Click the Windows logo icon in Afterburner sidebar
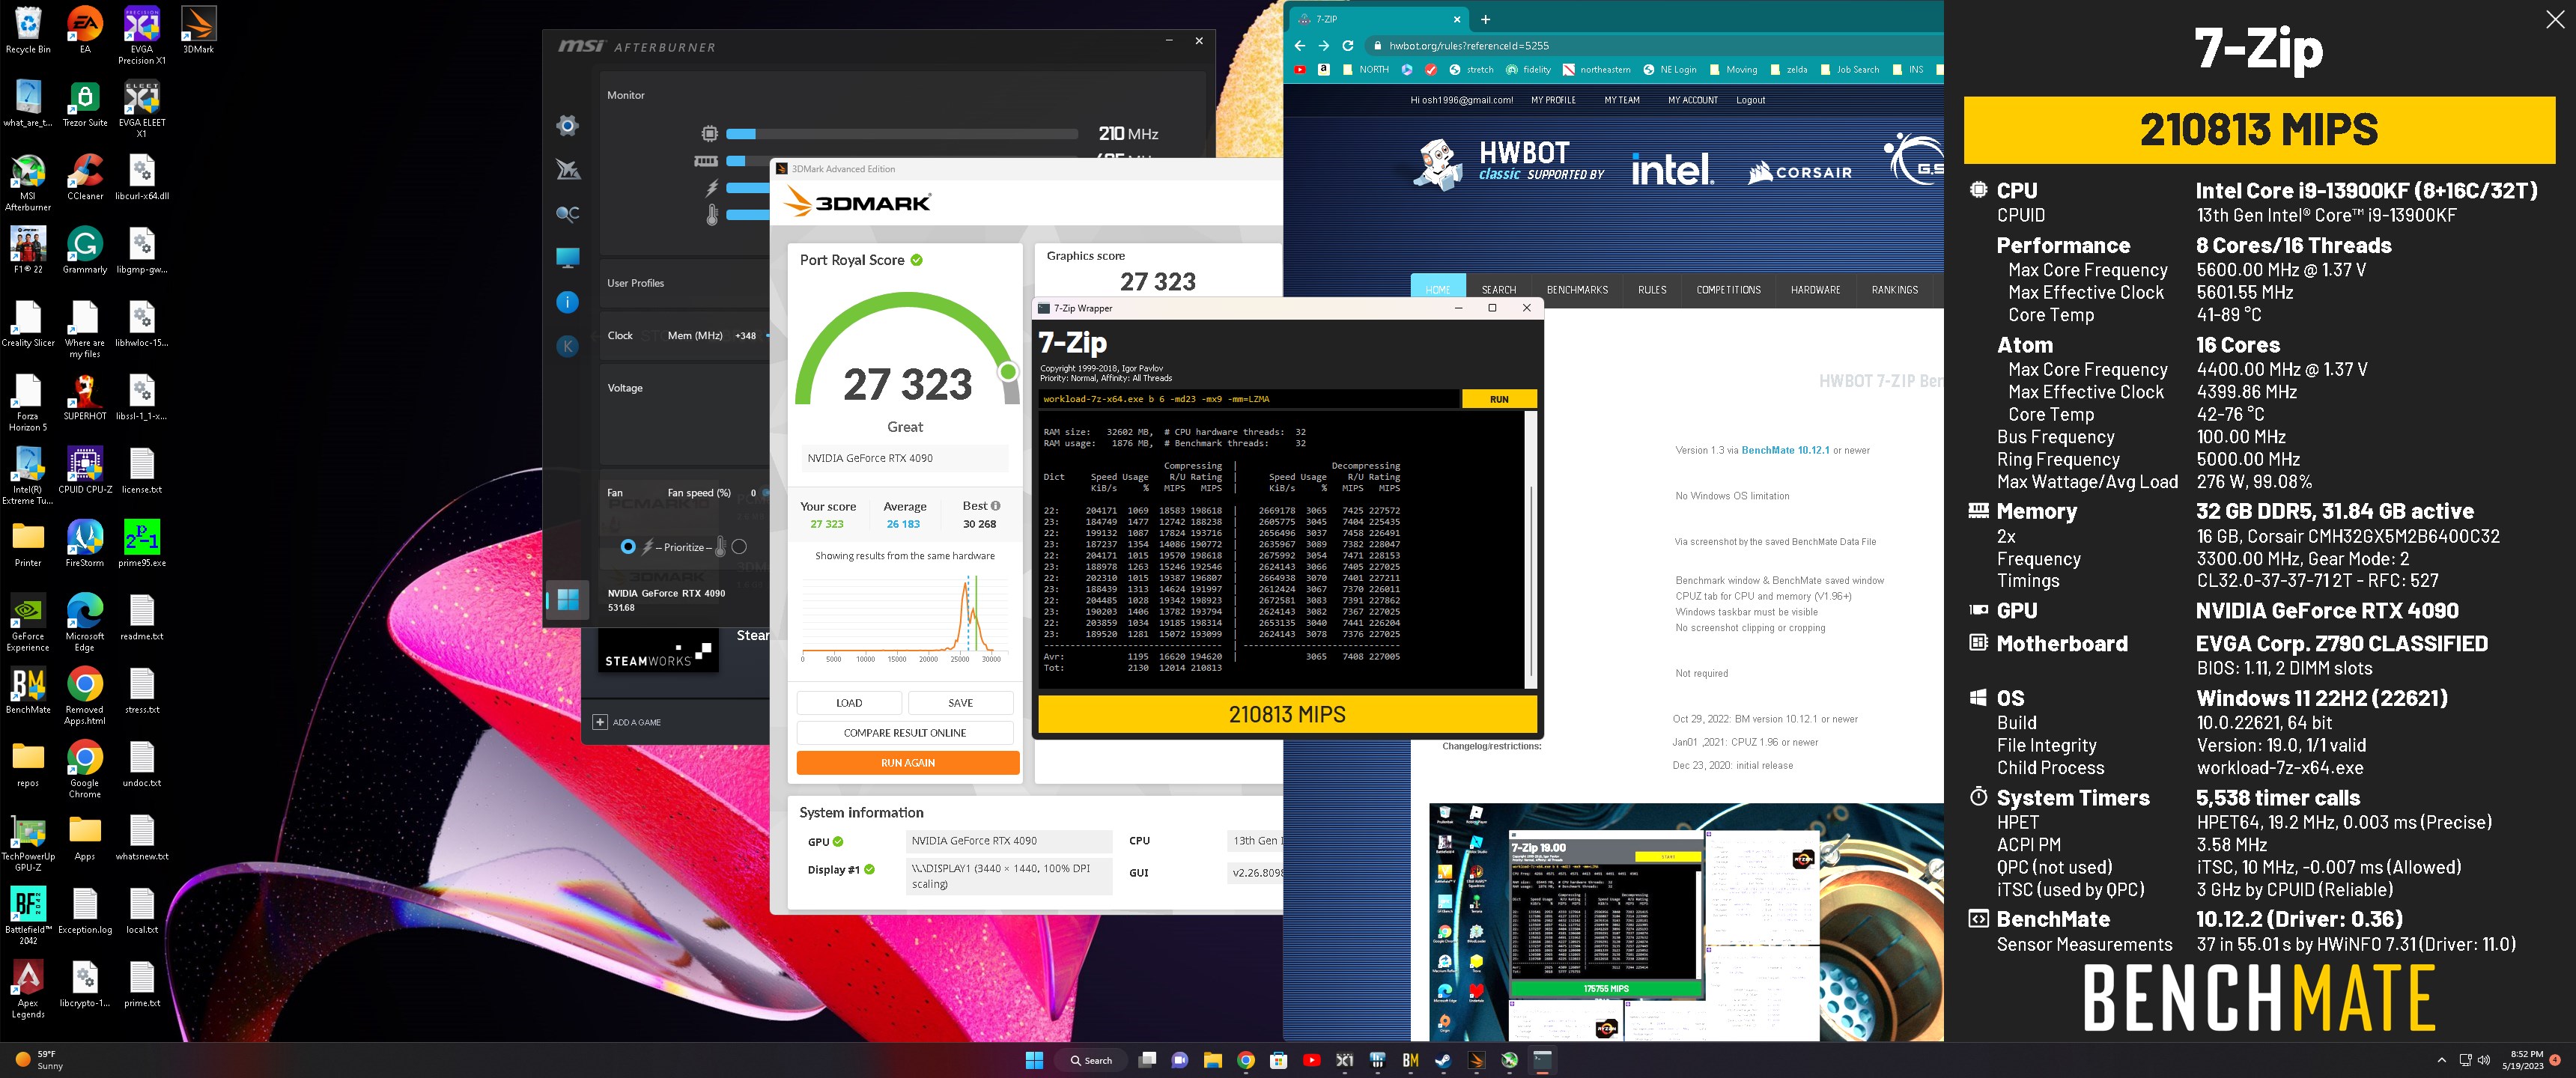This screenshot has width=2576, height=1078. click(x=567, y=599)
